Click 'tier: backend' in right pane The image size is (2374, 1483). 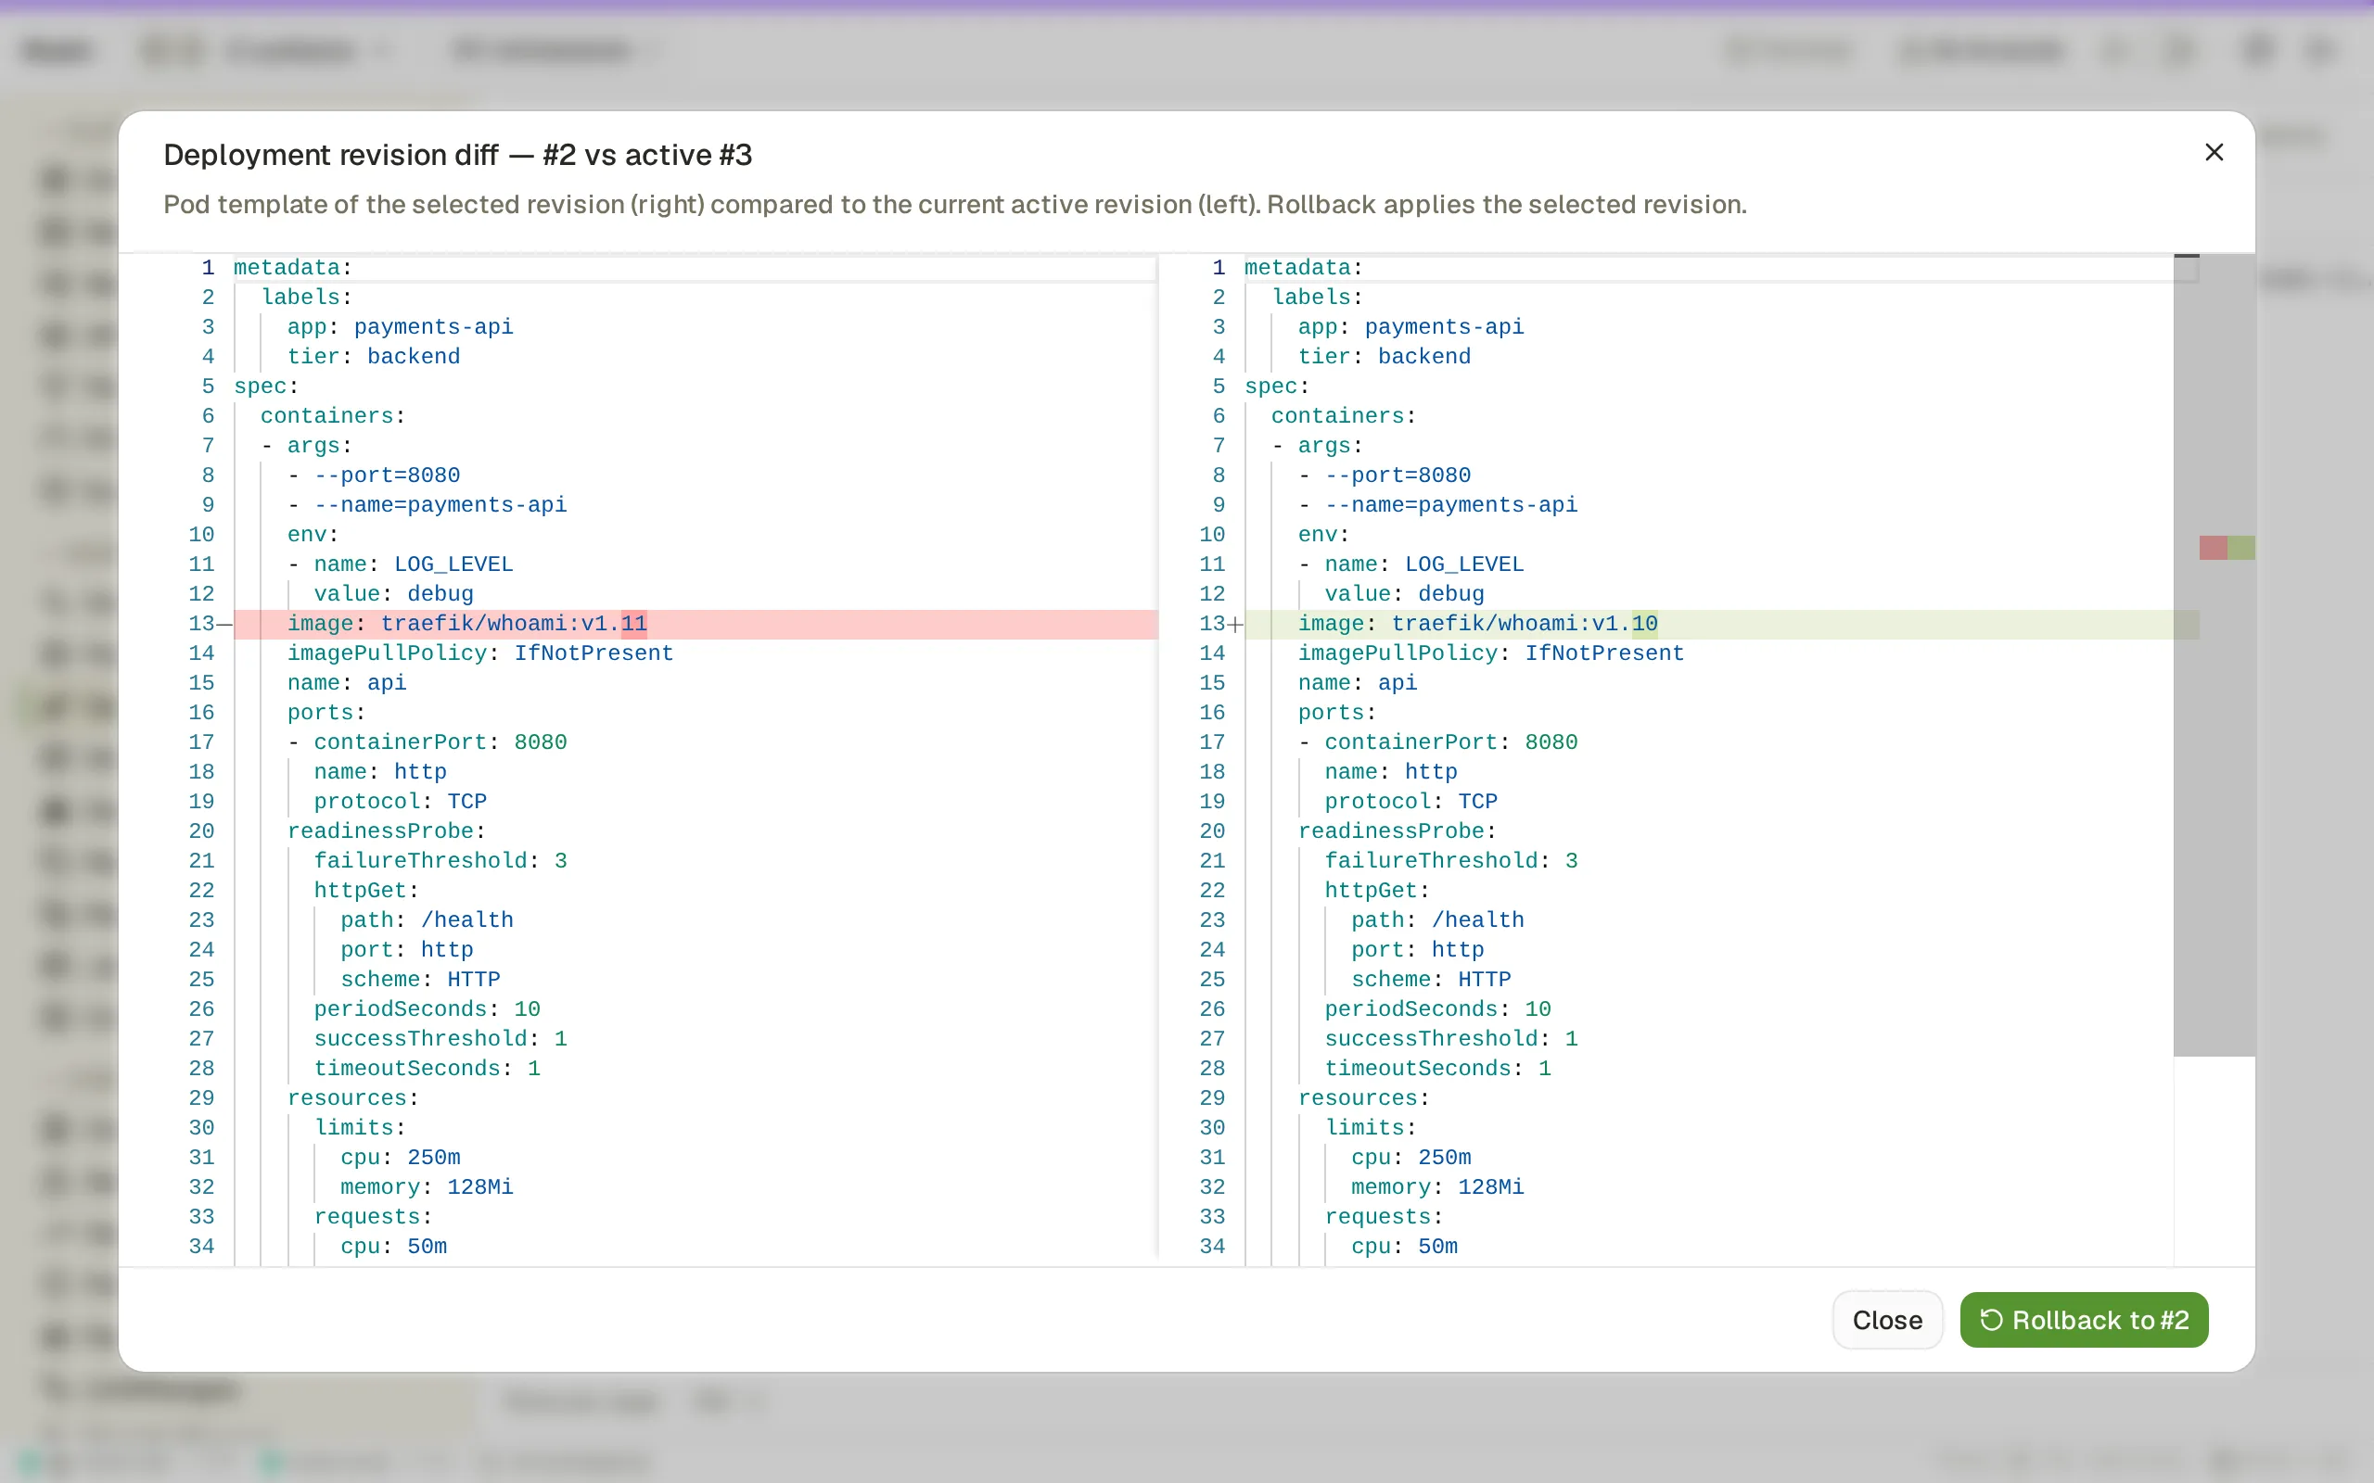(x=1385, y=356)
